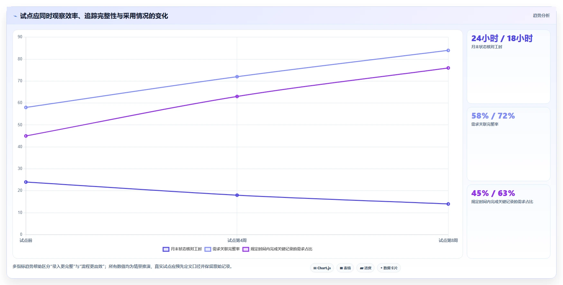Click the 试点第4周 x-axis label
The width and height of the screenshot is (563, 285).
(237, 240)
